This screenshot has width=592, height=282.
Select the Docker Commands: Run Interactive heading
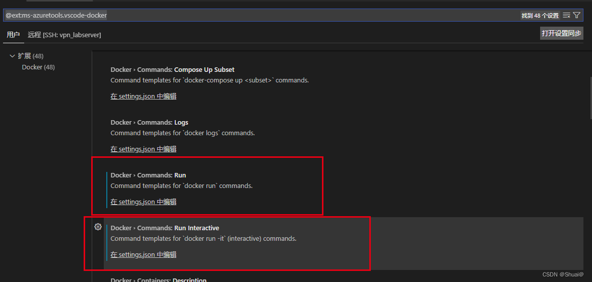tap(165, 228)
